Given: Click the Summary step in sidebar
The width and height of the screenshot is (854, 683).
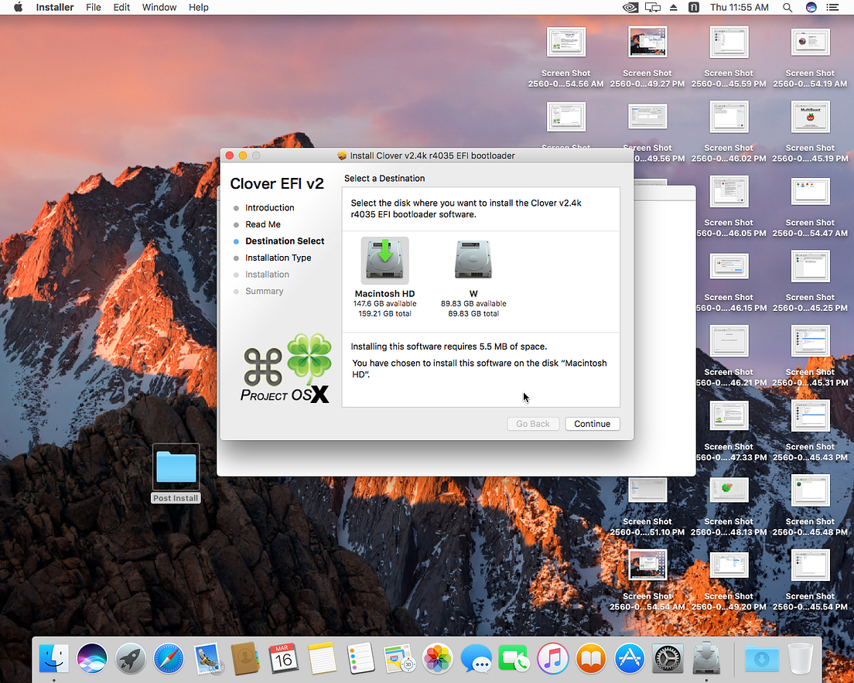Looking at the screenshot, I should [x=264, y=291].
